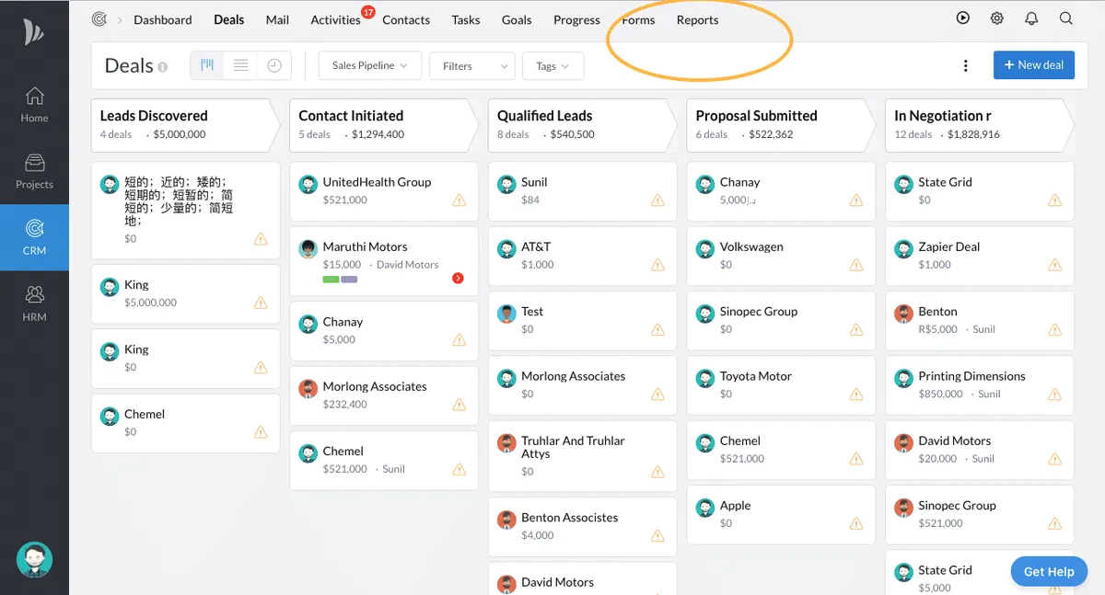The width and height of the screenshot is (1105, 595).
Task: Expand the Sales Pipeline dropdown
Action: (x=370, y=65)
